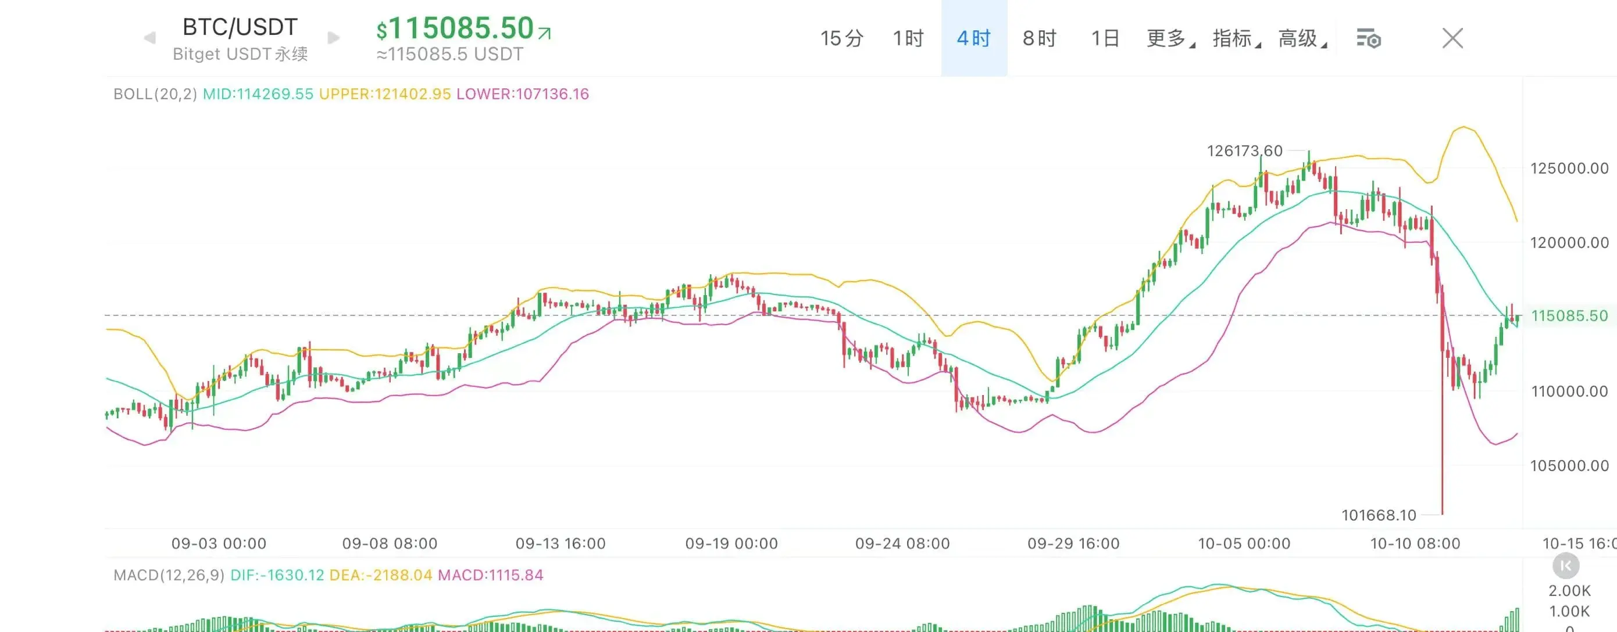This screenshot has width=1617, height=632.
Task: Click the 115085.50 current price axis label
Action: pos(1569,316)
